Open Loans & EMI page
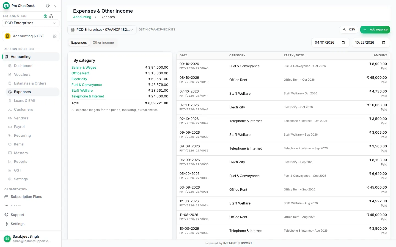 [x=32, y=101]
